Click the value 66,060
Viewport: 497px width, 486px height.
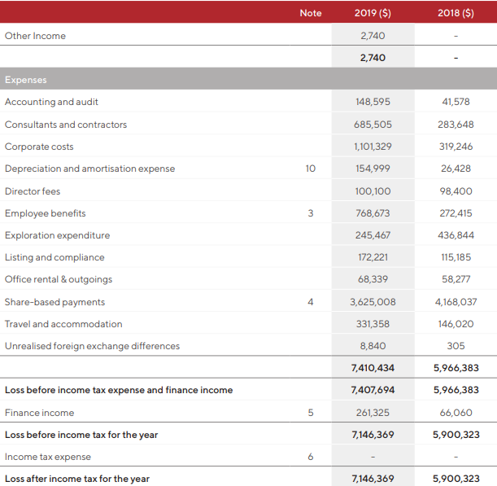[456, 413]
